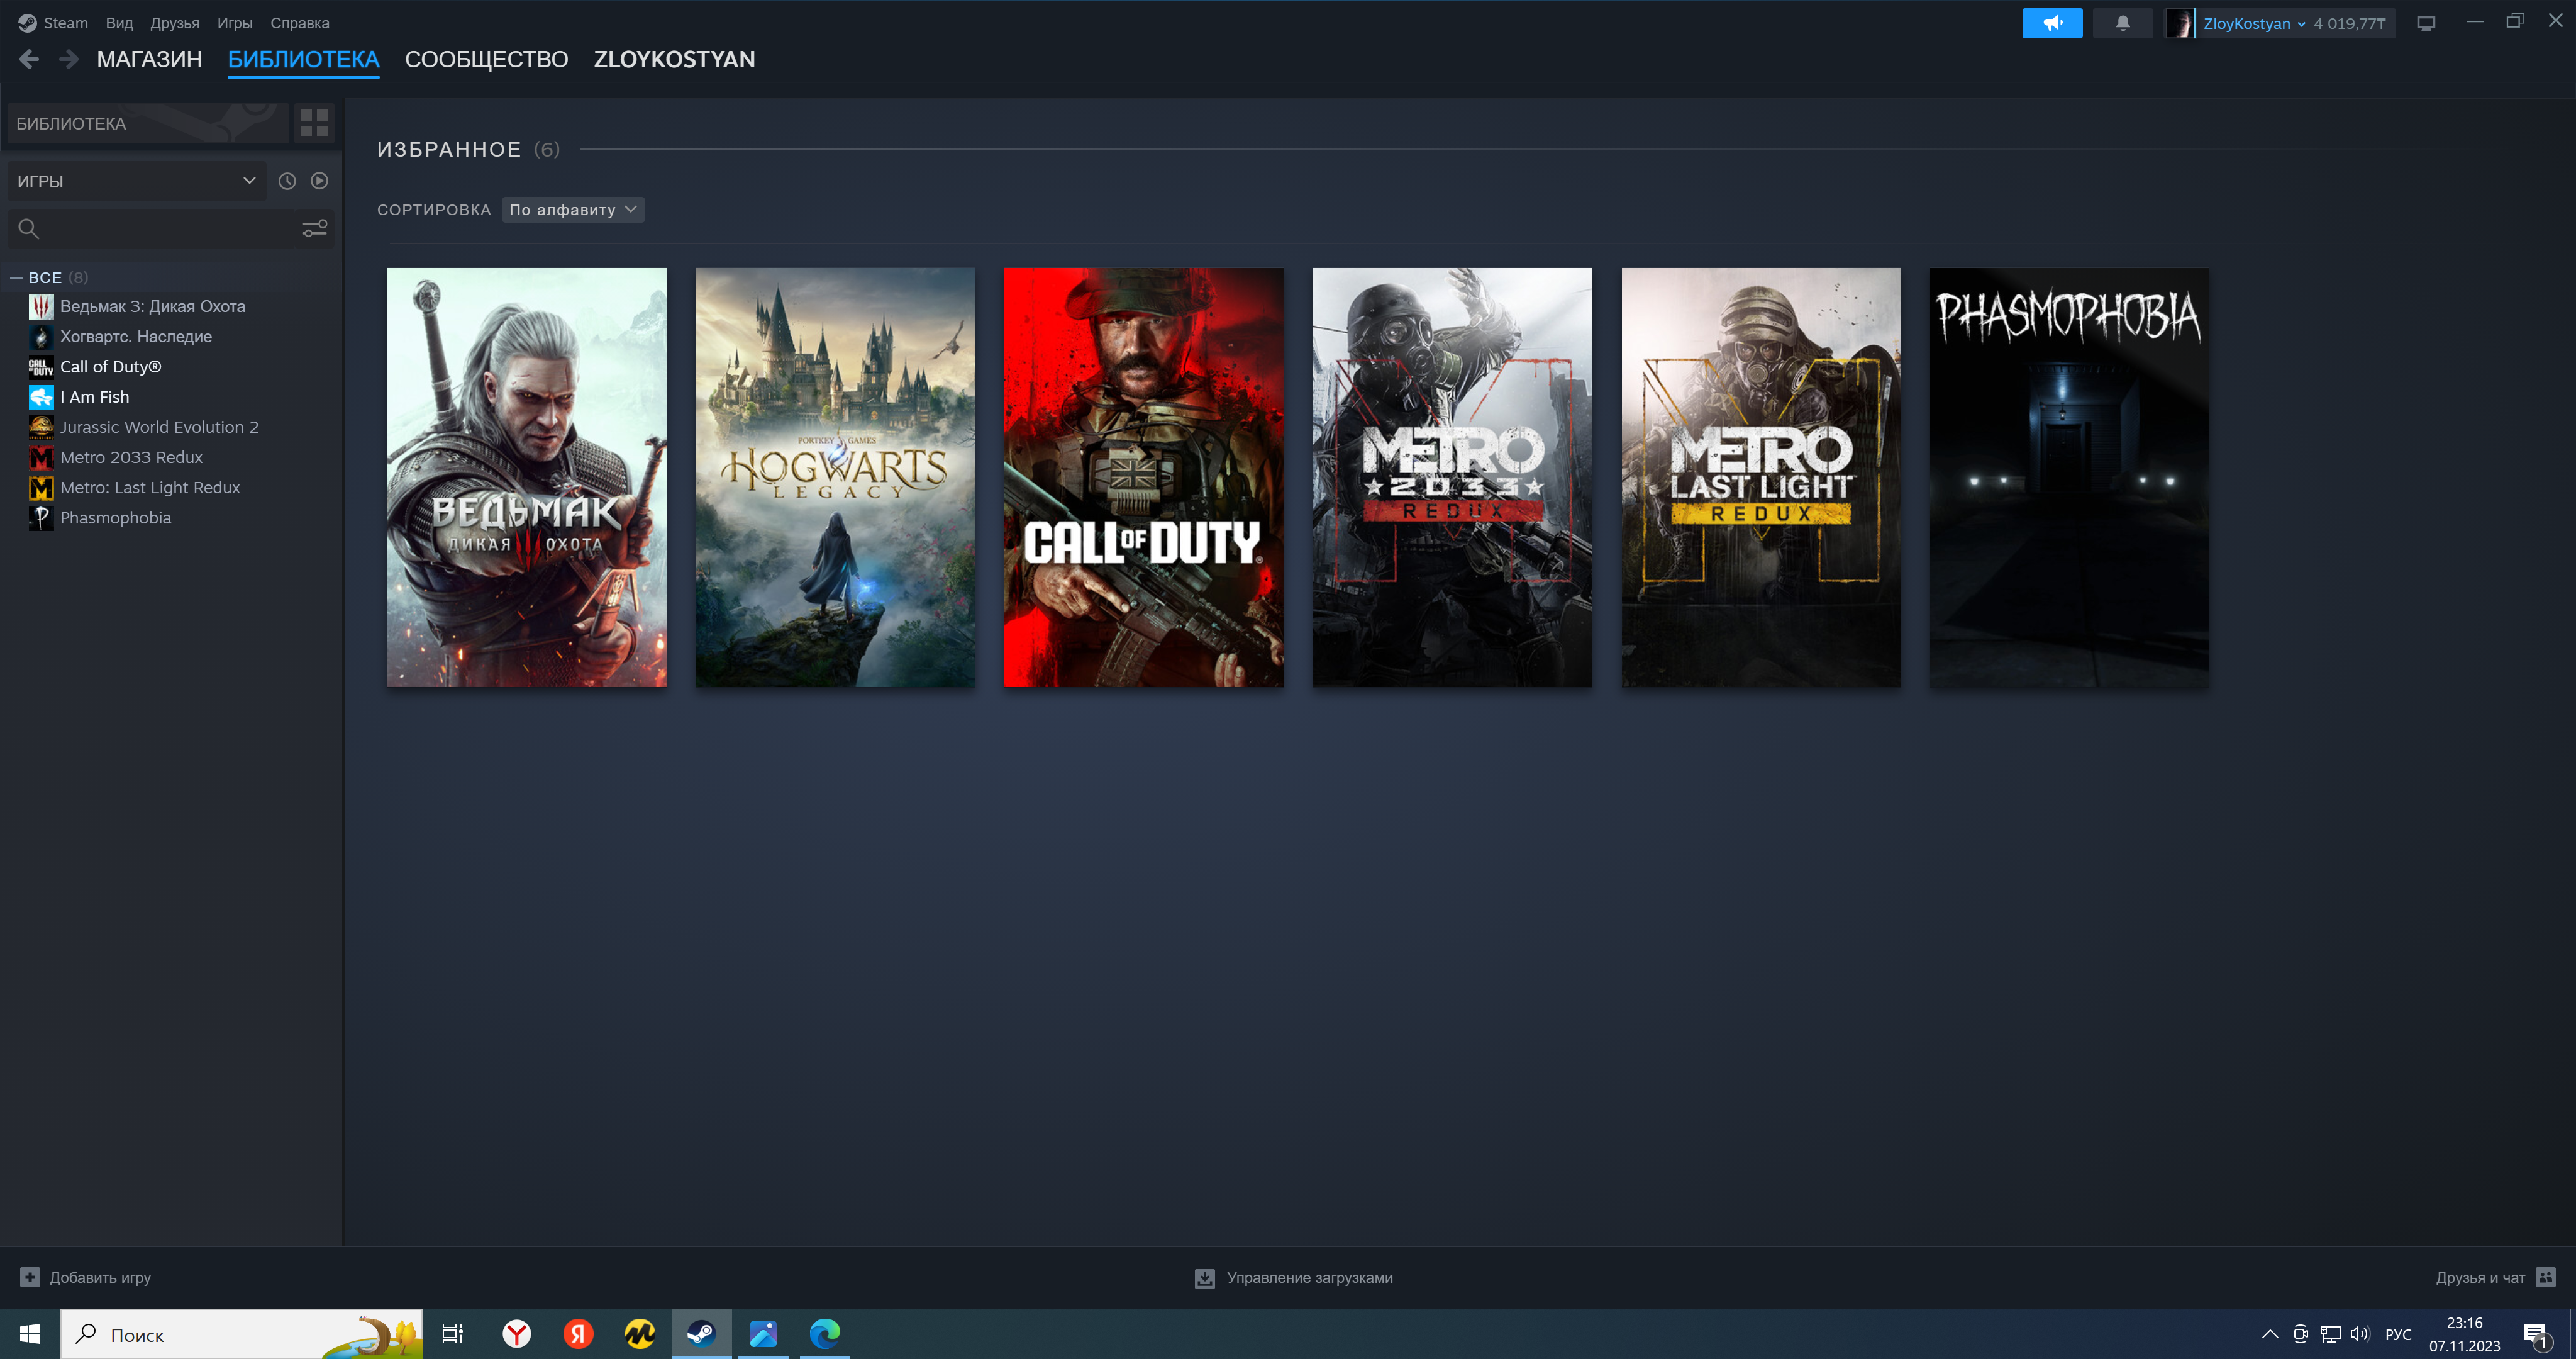The image size is (2576, 1359).
Task: Select I Am Fish in list
Action: tap(94, 397)
